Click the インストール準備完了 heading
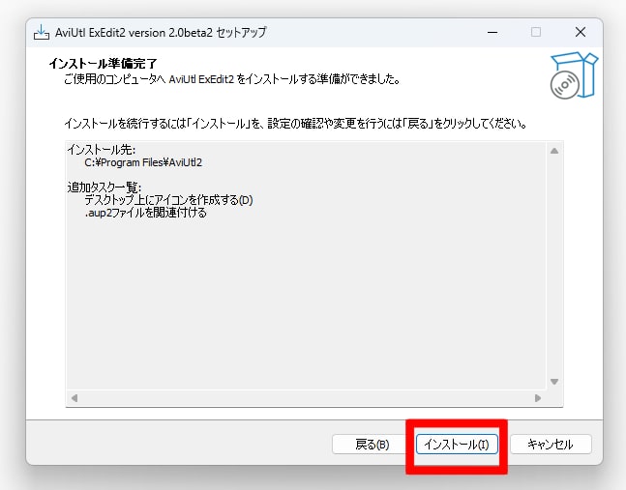The width and height of the screenshot is (626, 490). [x=103, y=64]
